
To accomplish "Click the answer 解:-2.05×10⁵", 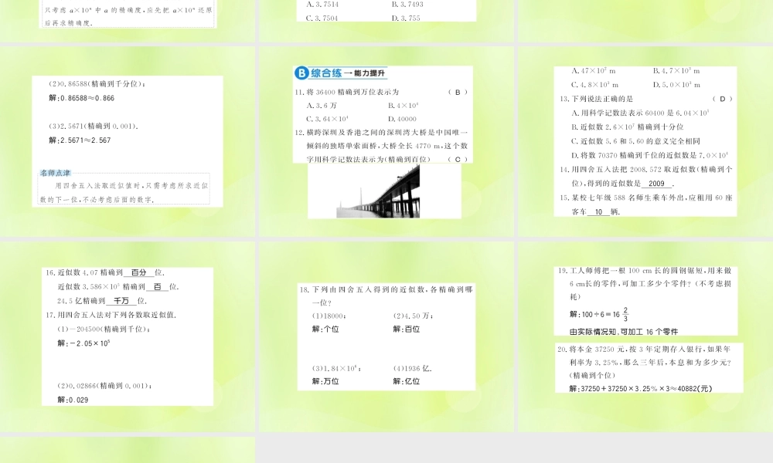I will [83, 343].
